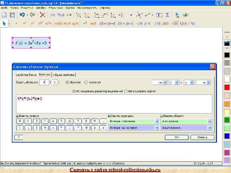Open the Справка menu
Image resolution: width=231 pixels, height=173 pixels.
click(105, 8)
